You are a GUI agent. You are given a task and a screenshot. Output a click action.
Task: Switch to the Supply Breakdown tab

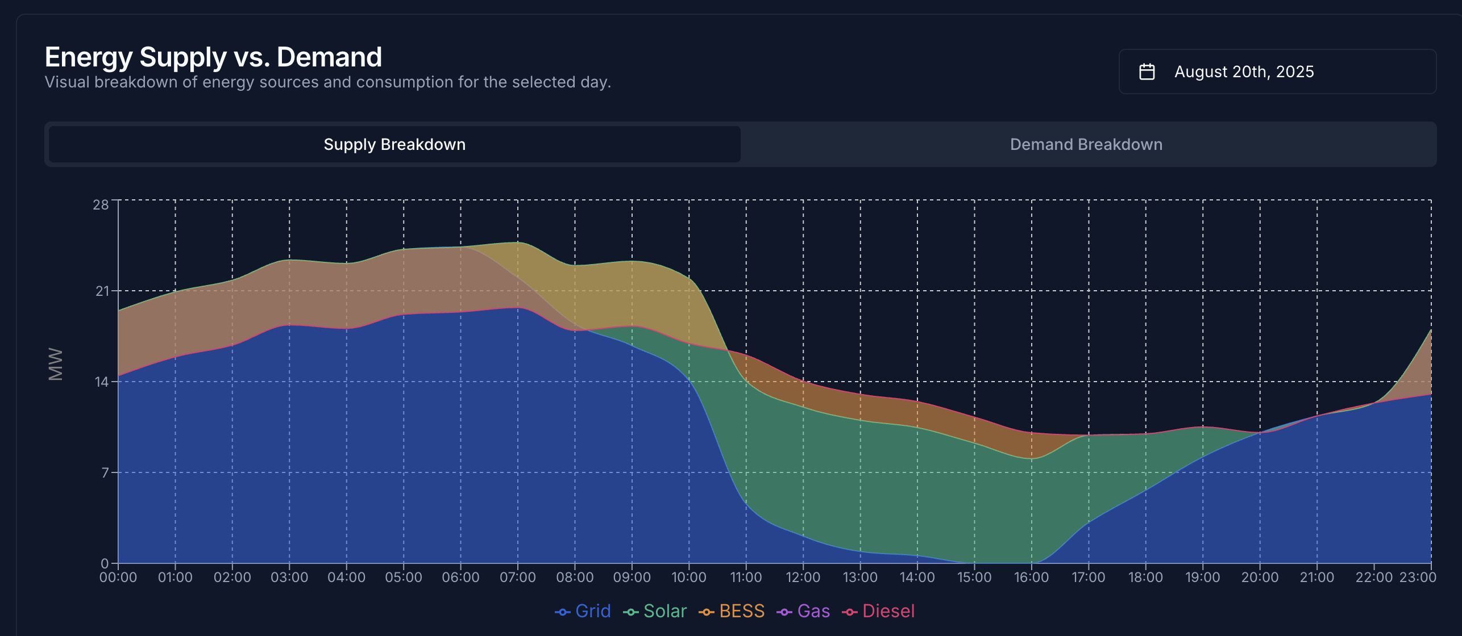(x=394, y=144)
